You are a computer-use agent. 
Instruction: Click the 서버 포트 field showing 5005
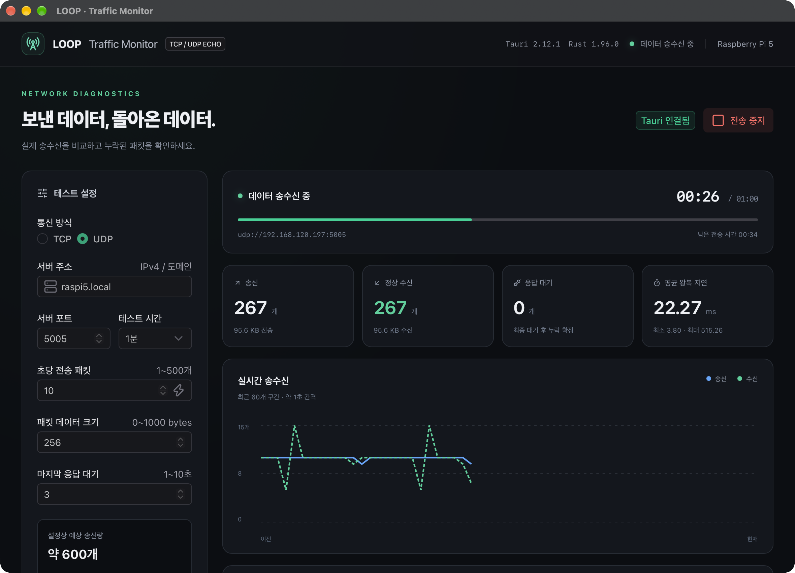click(x=74, y=338)
